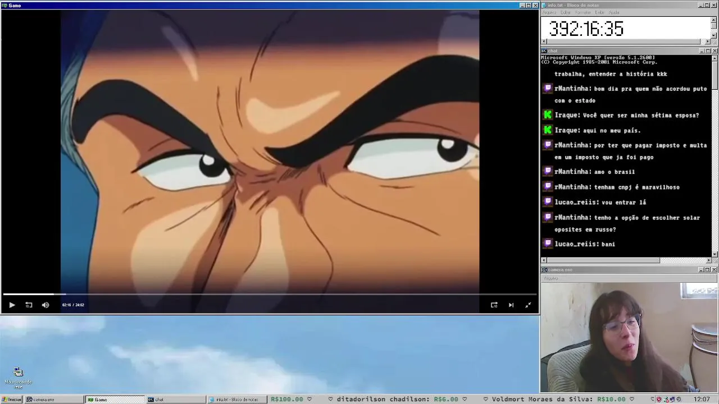Click the Notepad title bar icon
The width and height of the screenshot is (719, 404).
(544, 5)
